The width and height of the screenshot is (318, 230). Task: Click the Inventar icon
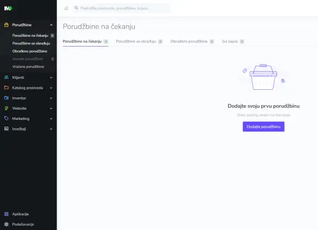tap(6, 98)
